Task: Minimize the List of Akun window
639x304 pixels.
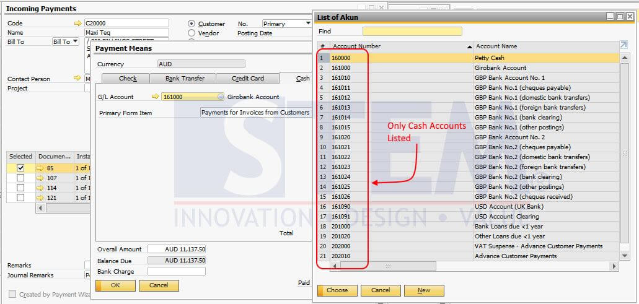Action: point(610,16)
